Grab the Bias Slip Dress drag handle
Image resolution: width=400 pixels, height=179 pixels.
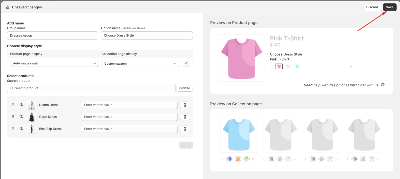[x=13, y=129]
